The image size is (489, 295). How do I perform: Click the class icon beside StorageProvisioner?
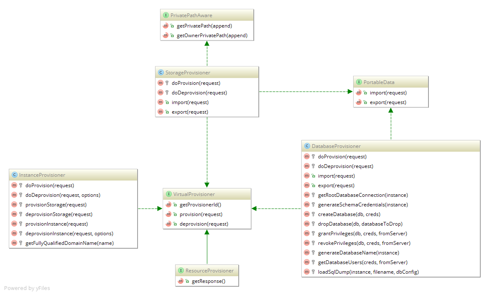pyautogui.click(x=161, y=72)
